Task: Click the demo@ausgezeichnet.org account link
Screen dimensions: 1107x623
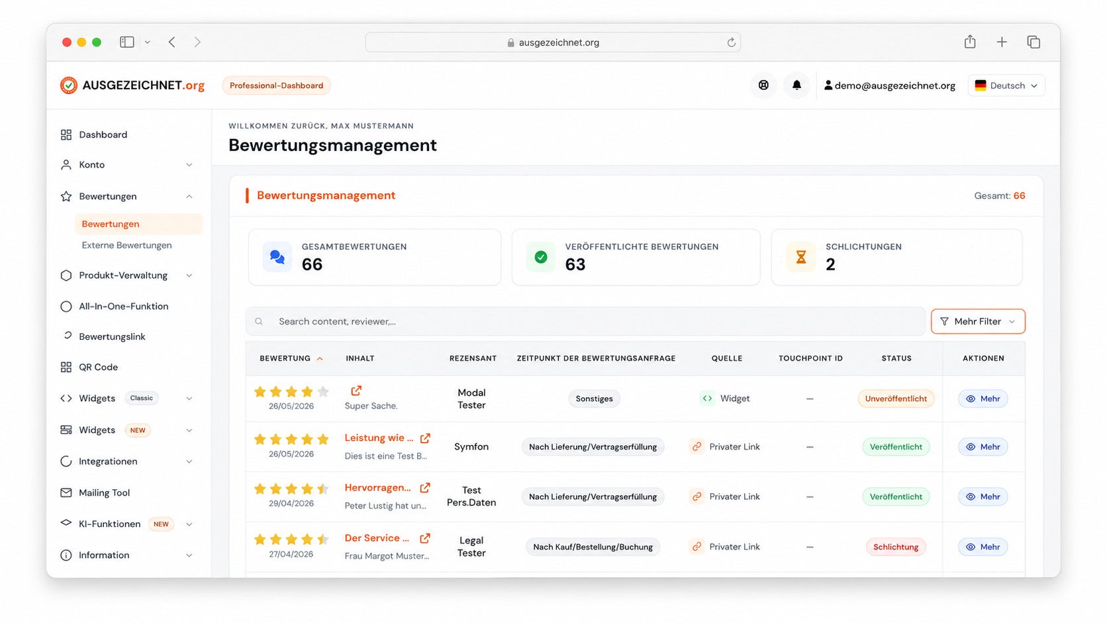Action: pyautogui.click(x=894, y=85)
